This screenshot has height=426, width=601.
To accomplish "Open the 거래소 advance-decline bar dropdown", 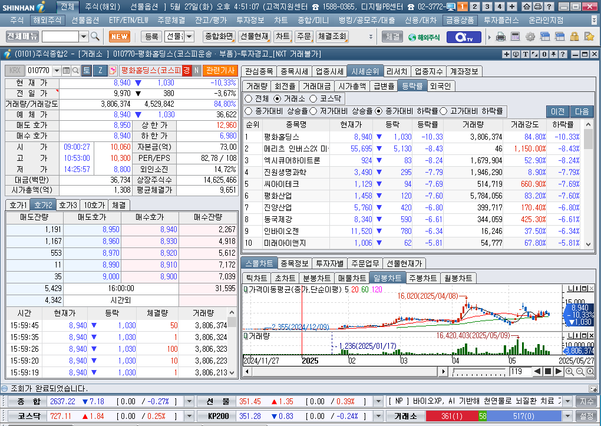I will point(567,416).
